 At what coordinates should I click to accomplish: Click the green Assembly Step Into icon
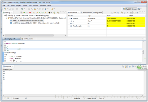pyautogui.click(x=40, y=12)
